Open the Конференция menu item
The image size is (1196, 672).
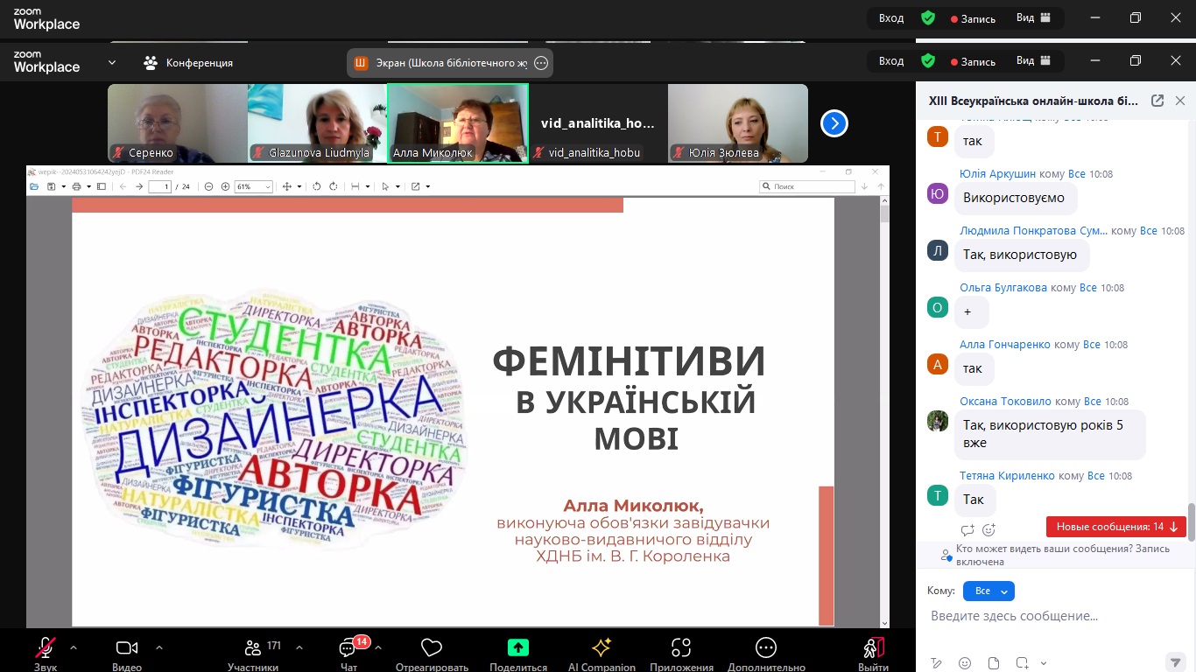[189, 63]
